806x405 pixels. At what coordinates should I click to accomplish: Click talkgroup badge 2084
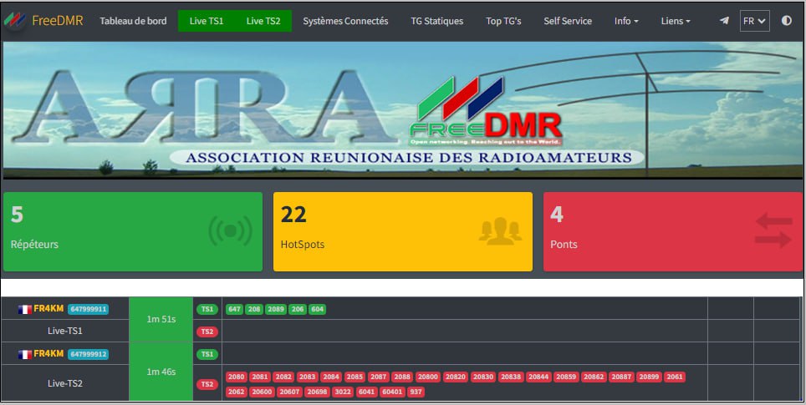coord(331,377)
